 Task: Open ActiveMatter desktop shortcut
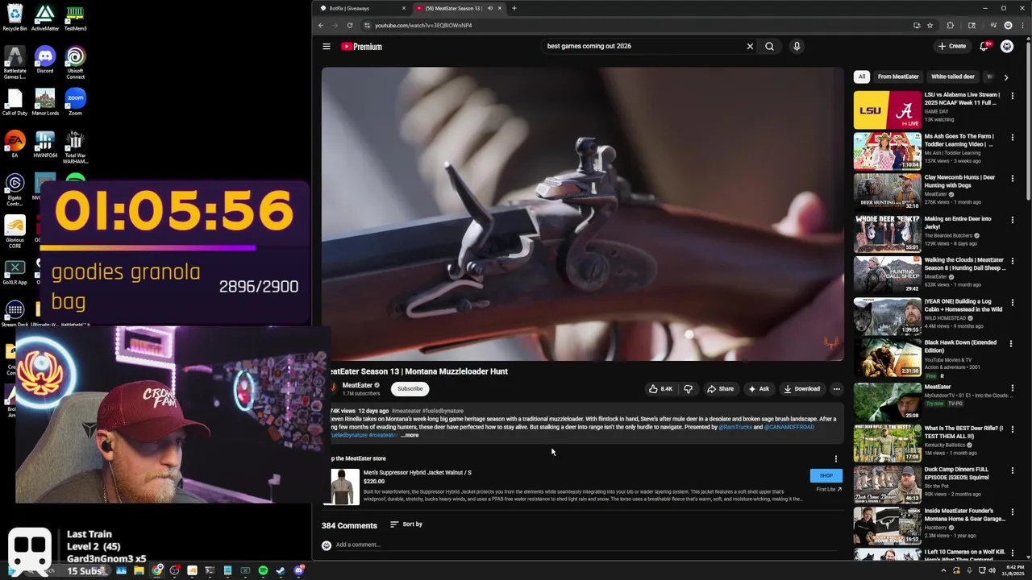pyautogui.click(x=45, y=18)
